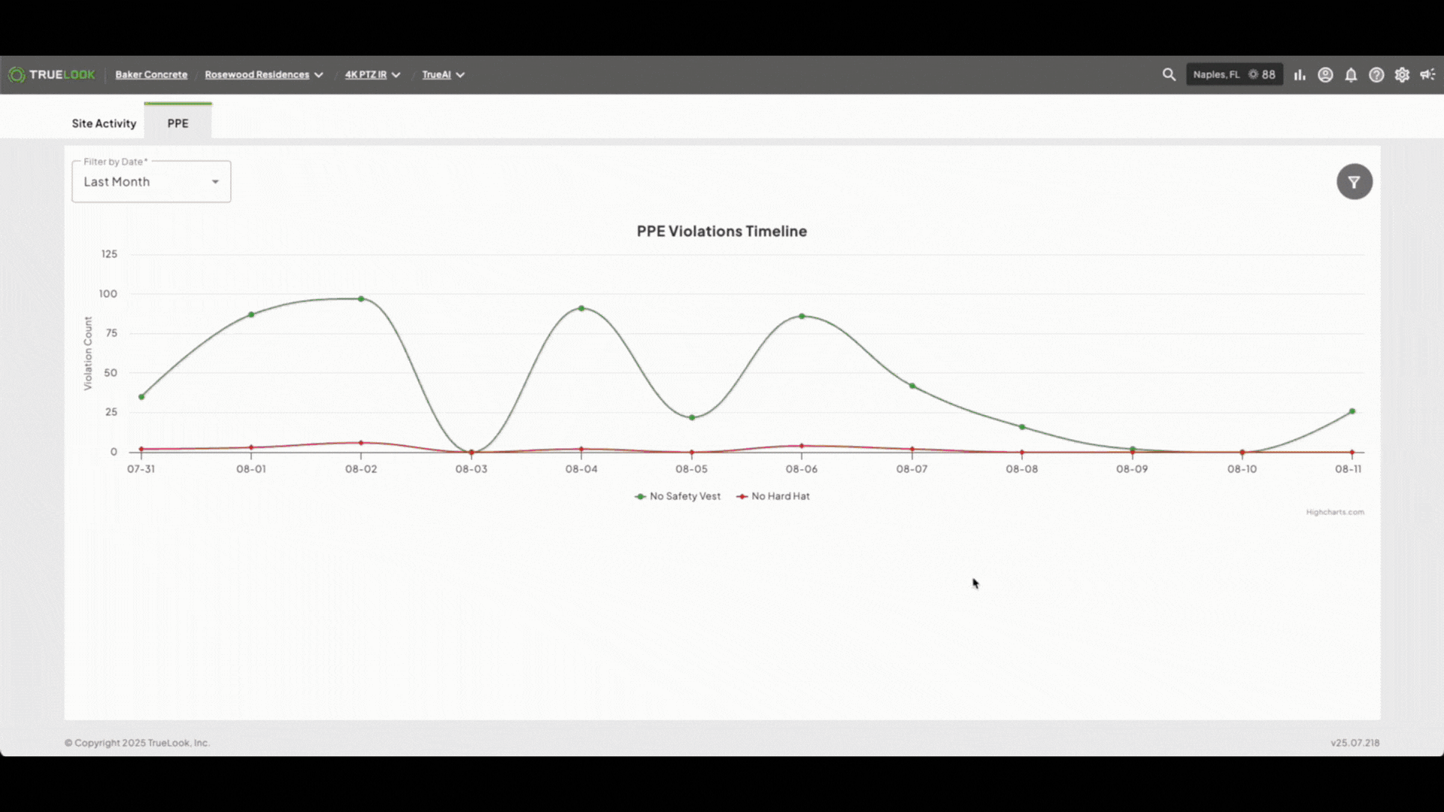1444x812 pixels.
Task: Click the 08-04 No Safety Vest data point
Action: (581, 308)
